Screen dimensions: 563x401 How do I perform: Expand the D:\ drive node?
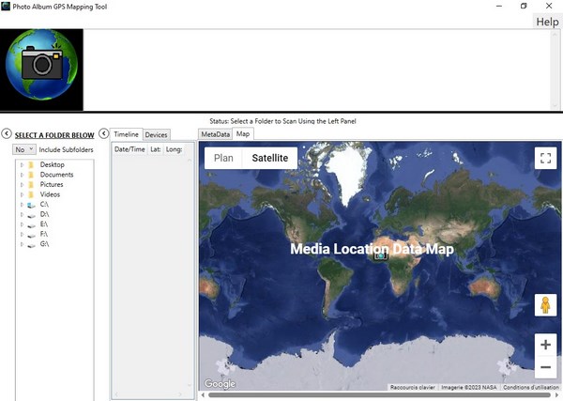22,214
